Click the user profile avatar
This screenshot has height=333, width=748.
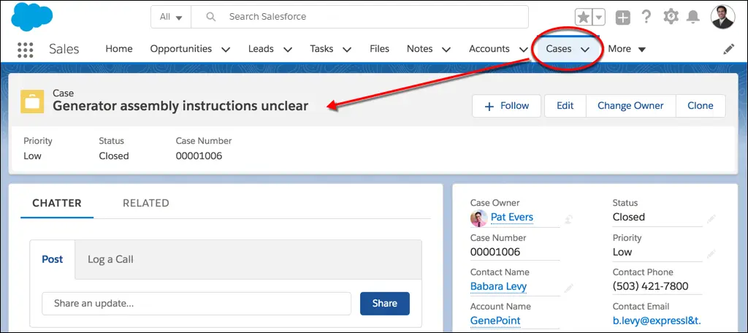[722, 18]
